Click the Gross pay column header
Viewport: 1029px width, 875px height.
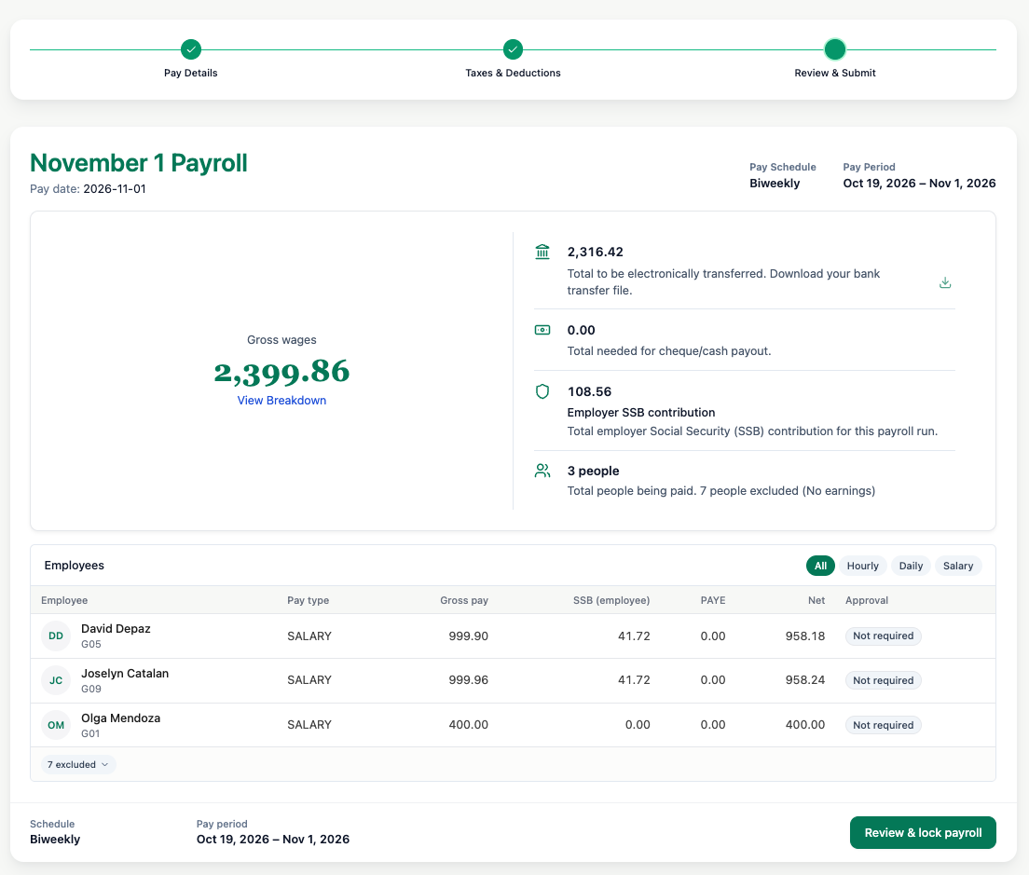click(x=464, y=600)
